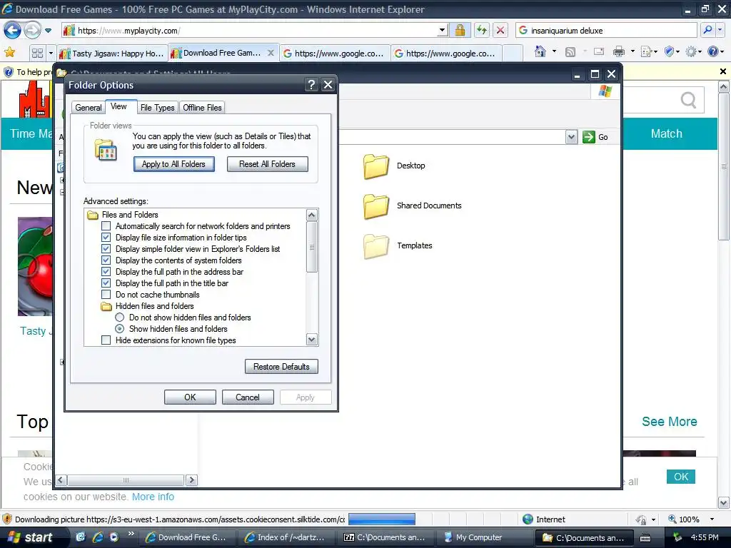
Task: Open the Quick Tabs grid icon
Action: point(37,53)
